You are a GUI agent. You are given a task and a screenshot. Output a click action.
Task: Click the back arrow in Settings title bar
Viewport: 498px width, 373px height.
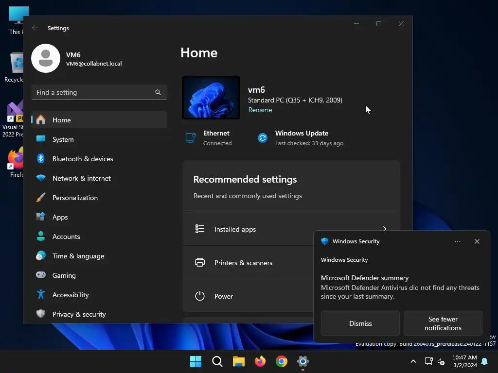(x=35, y=28)
